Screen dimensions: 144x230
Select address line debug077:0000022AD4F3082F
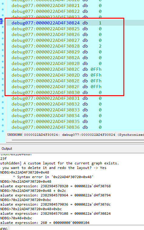point(45,87)
